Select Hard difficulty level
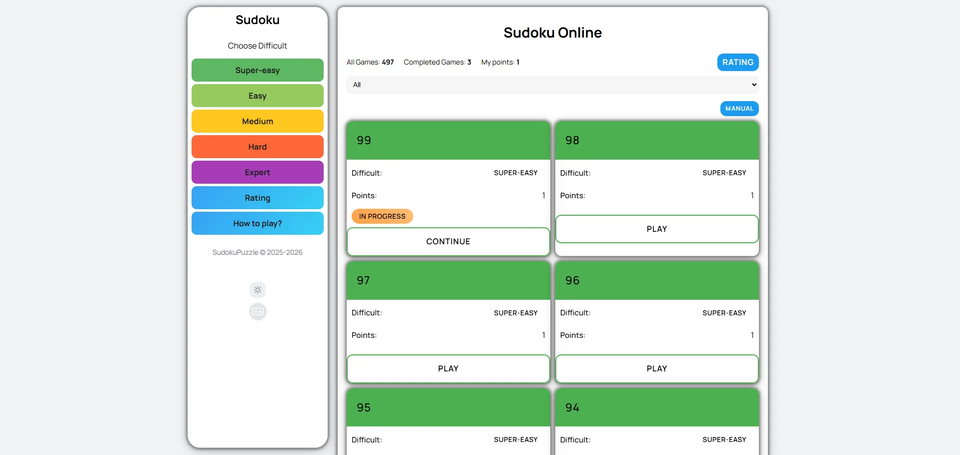The height and width of the screenshot is (455, 960). pyautogui.click(x=257, y=147)
